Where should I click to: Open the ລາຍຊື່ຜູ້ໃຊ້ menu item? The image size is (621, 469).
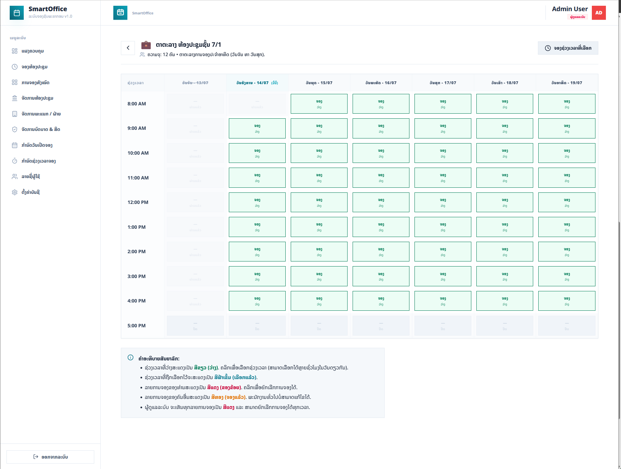click(x=50, y=177)
